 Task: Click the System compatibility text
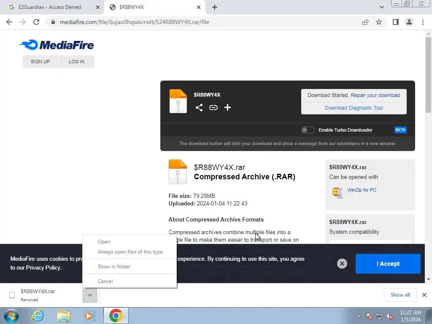click(354, 232)
